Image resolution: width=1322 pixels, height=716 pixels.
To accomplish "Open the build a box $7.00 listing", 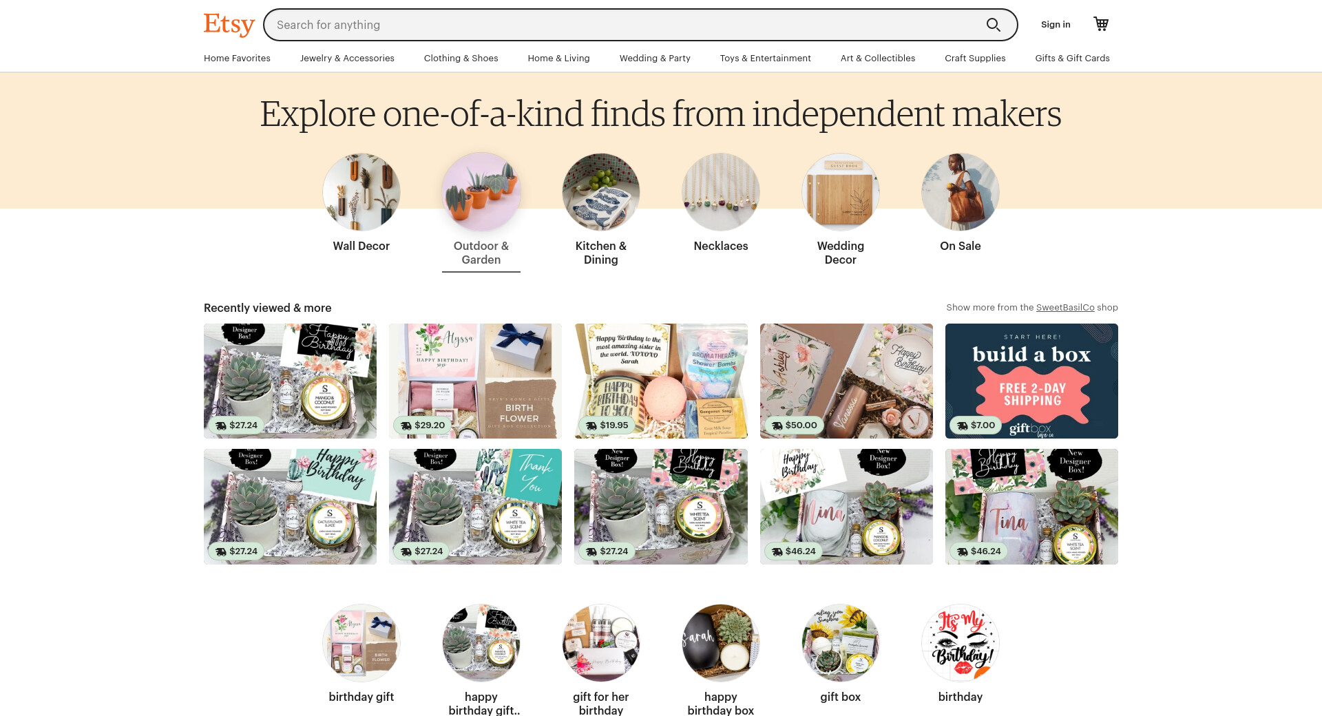I will 1031,381.
